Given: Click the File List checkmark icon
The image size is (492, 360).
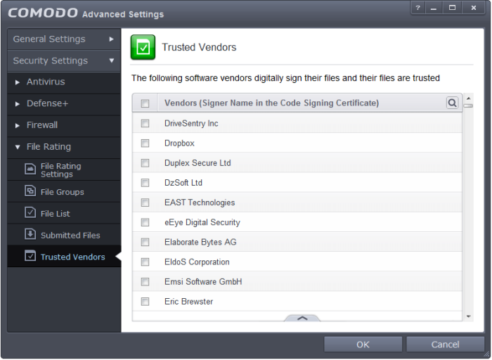Looking at the screenshot, I should coord(30,212).
